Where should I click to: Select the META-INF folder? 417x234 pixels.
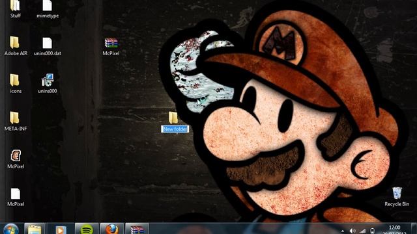click(x=16, y=122)
